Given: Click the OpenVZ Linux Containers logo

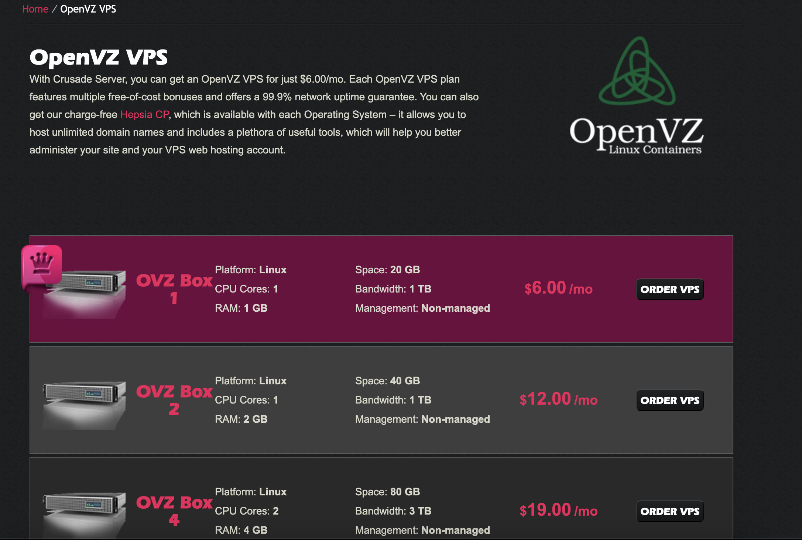Looking at the screenshot, I should point(637,95).
